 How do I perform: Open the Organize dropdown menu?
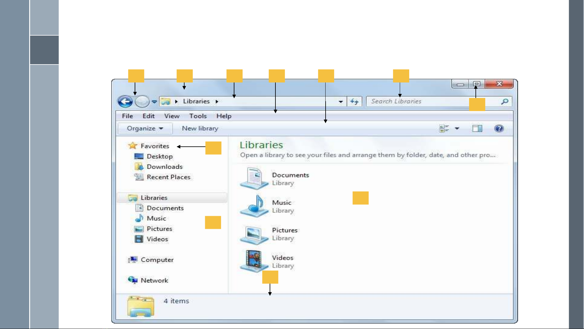coord(145,128)
